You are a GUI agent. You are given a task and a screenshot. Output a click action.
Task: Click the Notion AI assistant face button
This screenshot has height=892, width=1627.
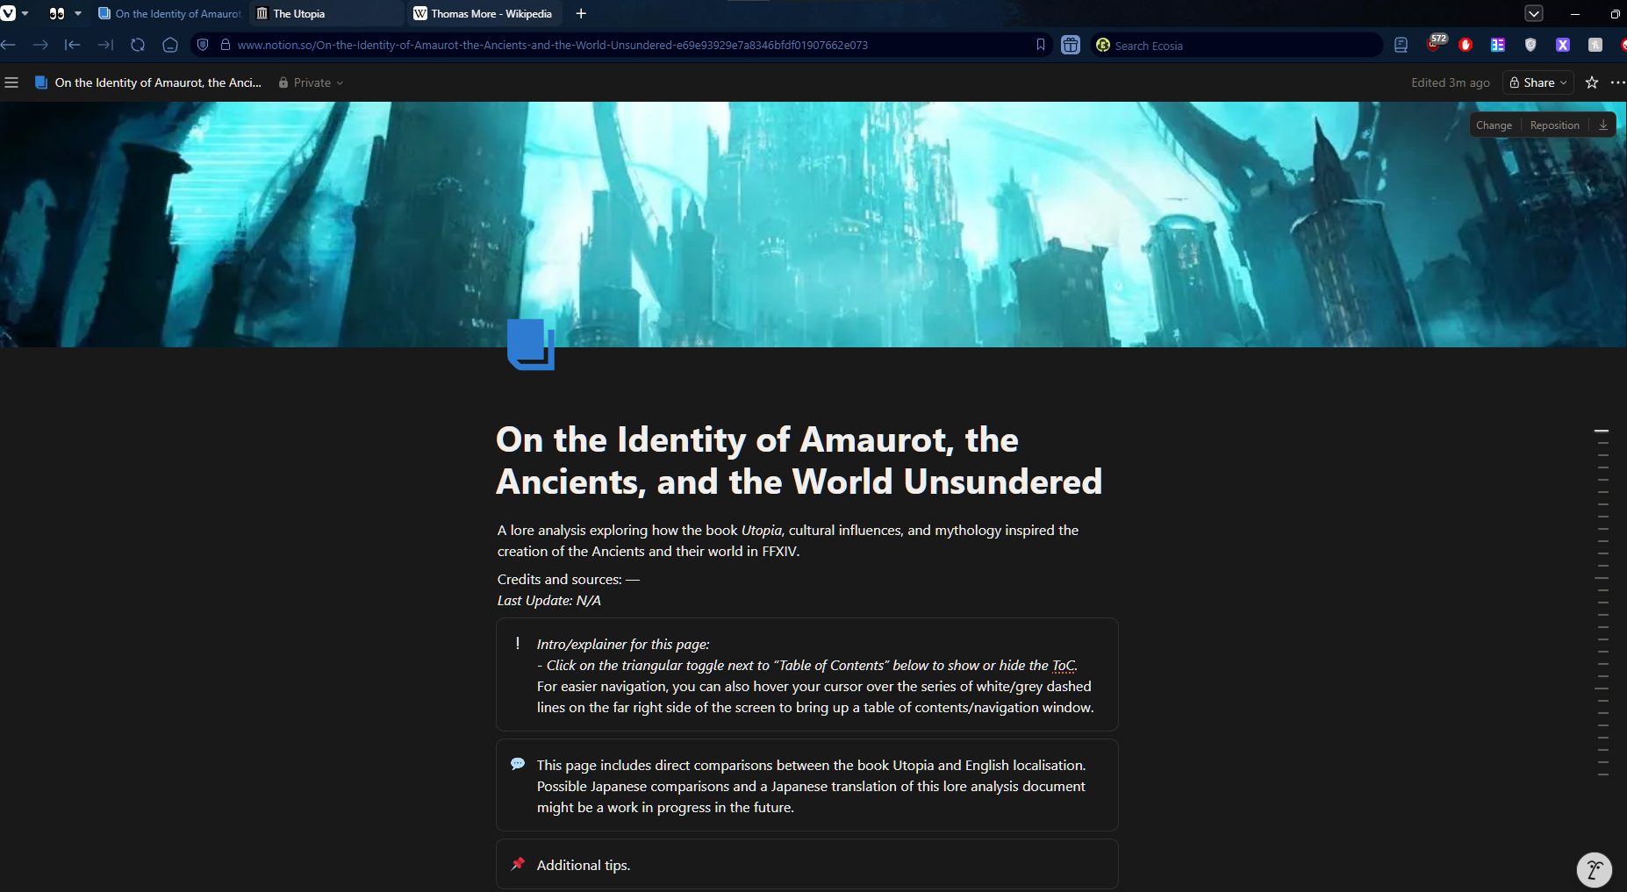pos(1594,869)
